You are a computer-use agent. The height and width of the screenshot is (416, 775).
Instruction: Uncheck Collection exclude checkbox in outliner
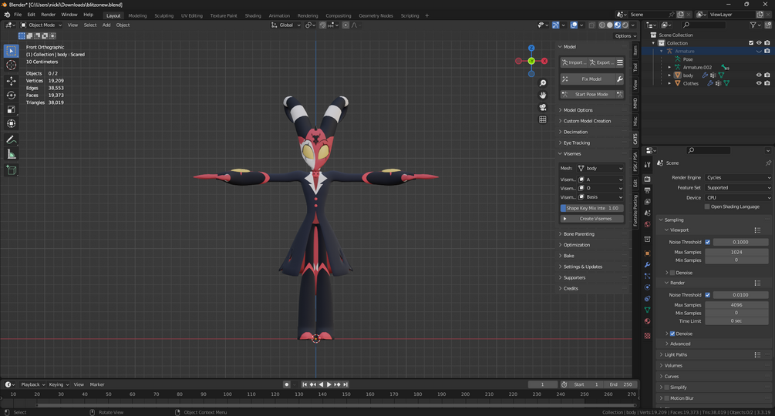[751, 43]
